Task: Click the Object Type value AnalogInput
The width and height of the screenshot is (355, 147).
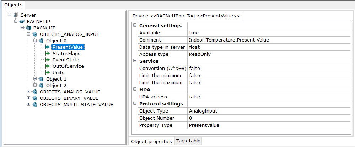Action: [x=270, y=111]
